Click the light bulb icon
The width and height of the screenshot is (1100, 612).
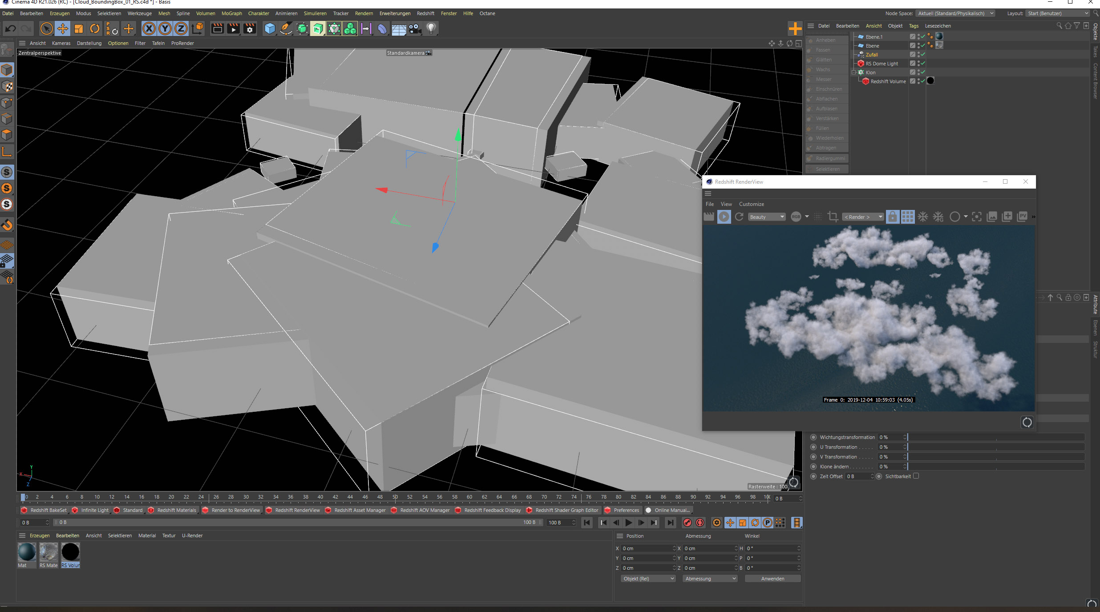click(x=431, y=29)
